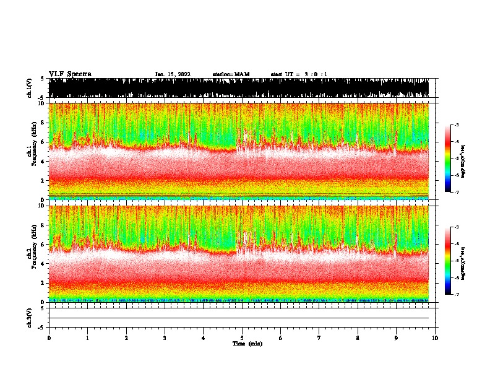This screenshot has width=490, height=379.
Task: Click time-axis tick label "4"
Action: tap(204, 338)
